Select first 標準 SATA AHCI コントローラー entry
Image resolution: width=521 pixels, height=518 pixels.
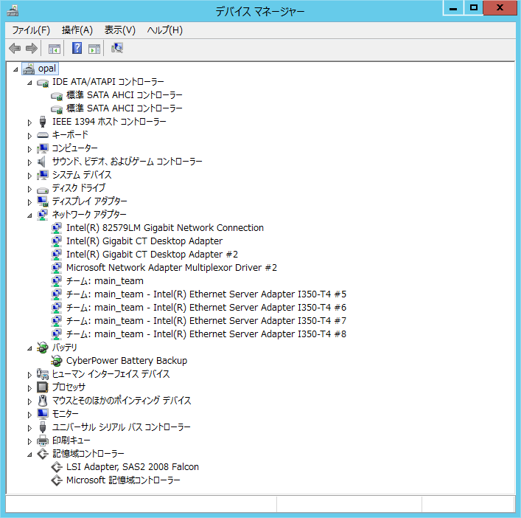(125, 95)
